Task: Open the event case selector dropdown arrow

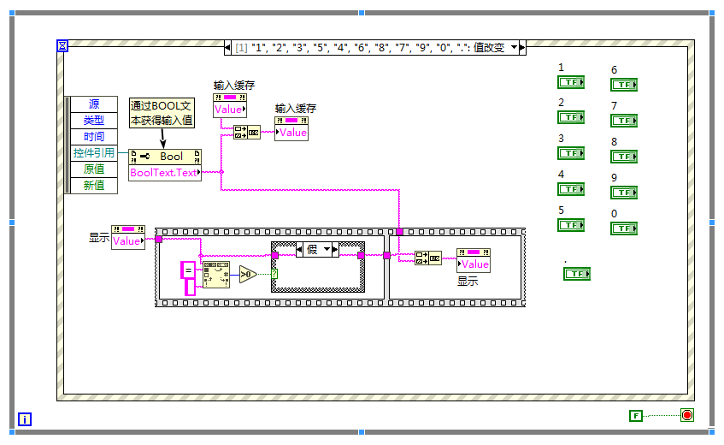Action: [514, 47]
